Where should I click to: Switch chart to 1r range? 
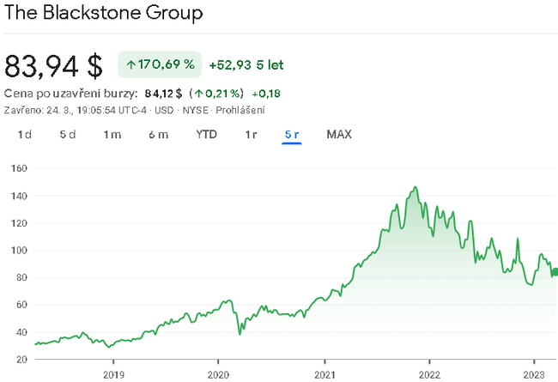[251, 135]
